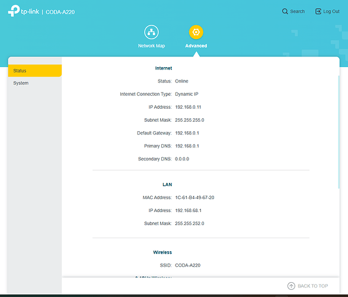Click the Log Out text link
Viewport: 348px width, 297px height.
pos(331,11)
